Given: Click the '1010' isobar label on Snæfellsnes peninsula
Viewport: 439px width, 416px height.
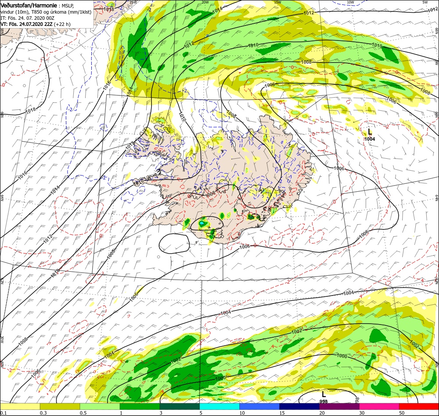Looking at the screenshot, I should click(x=138, y=182).
